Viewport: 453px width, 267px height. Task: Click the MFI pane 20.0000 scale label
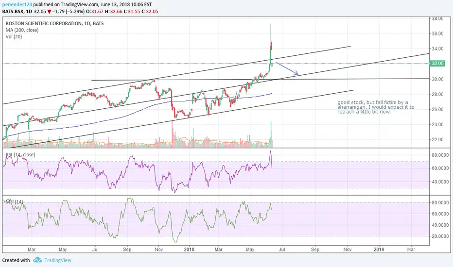coord(440,236)
